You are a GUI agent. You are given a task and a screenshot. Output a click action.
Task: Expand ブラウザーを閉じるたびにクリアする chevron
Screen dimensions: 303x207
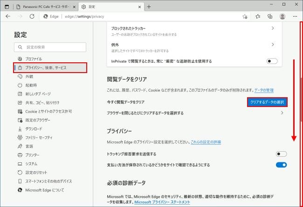282,113
